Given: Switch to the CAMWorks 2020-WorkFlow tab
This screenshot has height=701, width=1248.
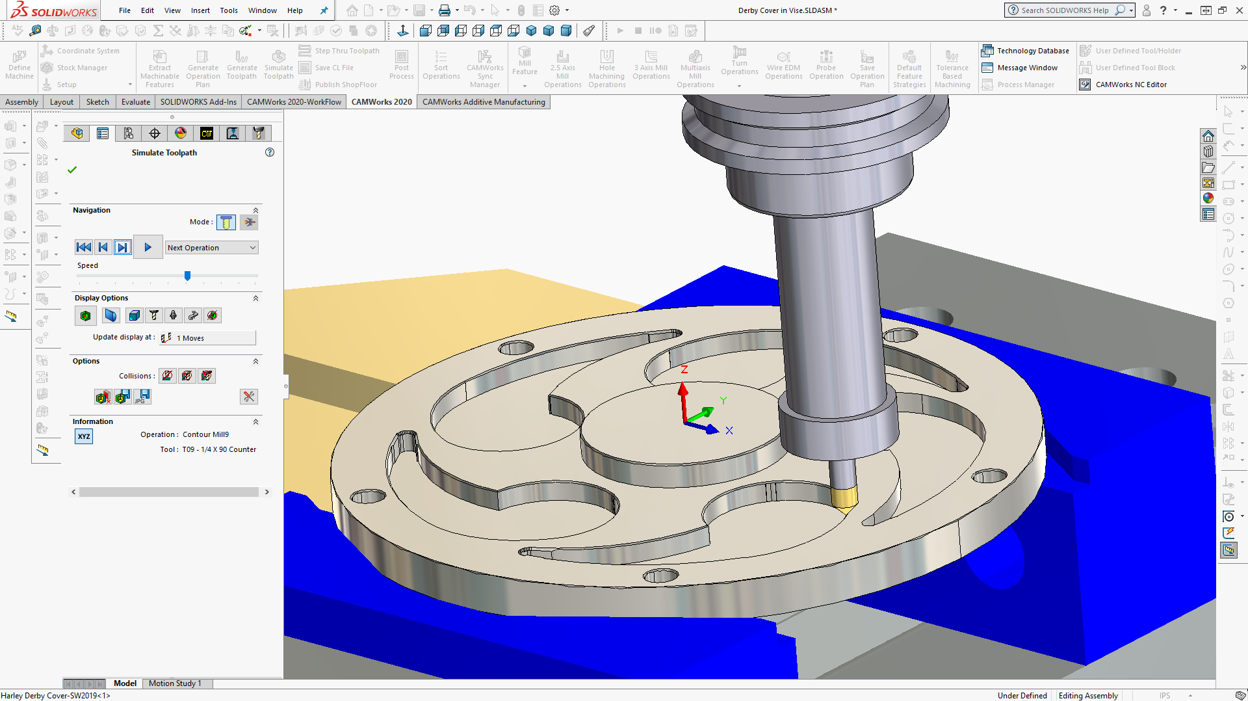Looking at the screenshot, I should (294, 101).
